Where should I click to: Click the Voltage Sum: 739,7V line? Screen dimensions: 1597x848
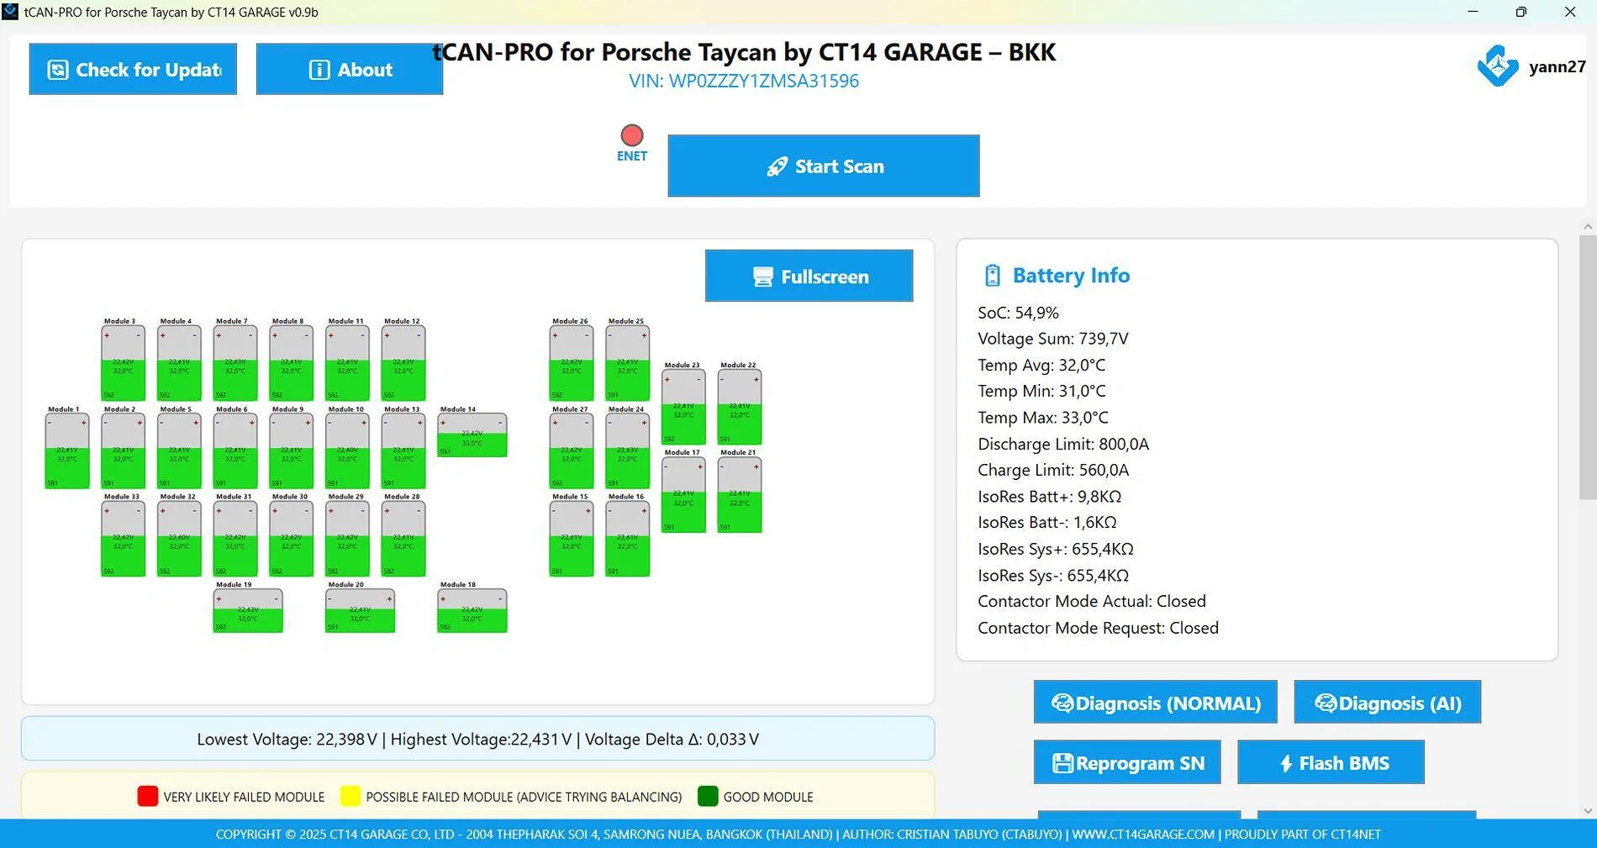(1053, 339)
